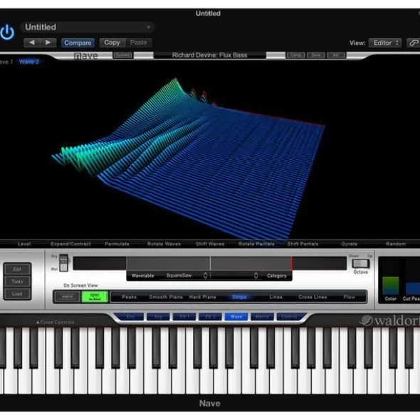Click the Waldorf logo
The height and width of the screenshot is (420, 420).
pos(389,321)
